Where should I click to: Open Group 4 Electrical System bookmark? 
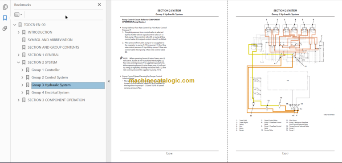point(50,93)
